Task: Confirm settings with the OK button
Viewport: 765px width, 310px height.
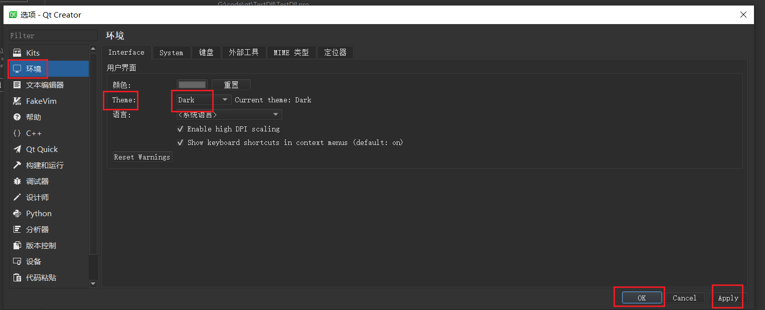Action: pos(642,298)
